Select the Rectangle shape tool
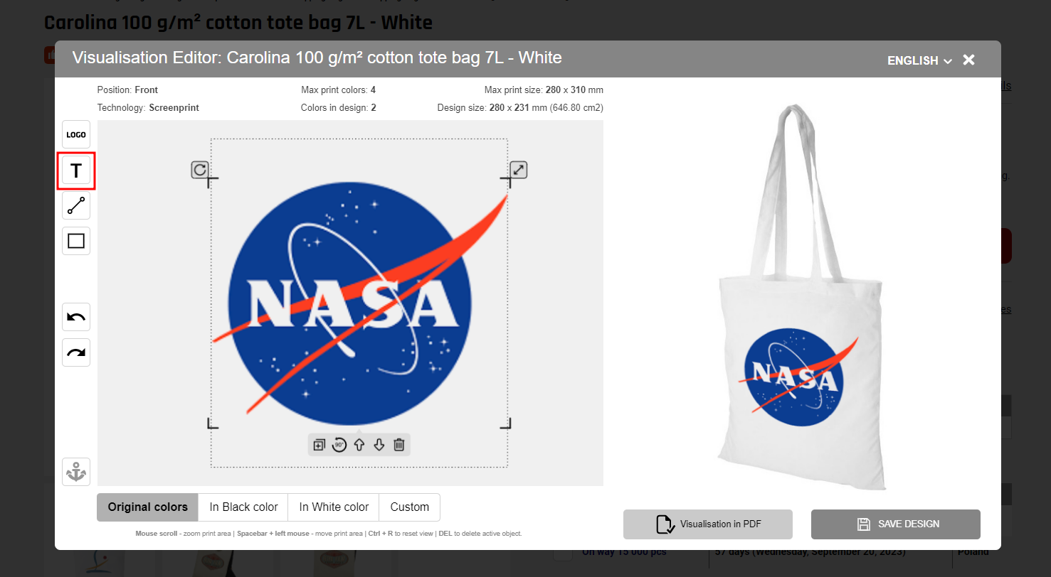This screenshot has height=577, width=1051. point(76,241)
